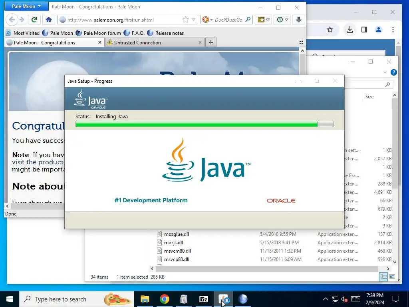Click File Explorer horizontal scroll right arrow
Screen dimensions: 409x307
pyautogui.click(x=388, y=269)
